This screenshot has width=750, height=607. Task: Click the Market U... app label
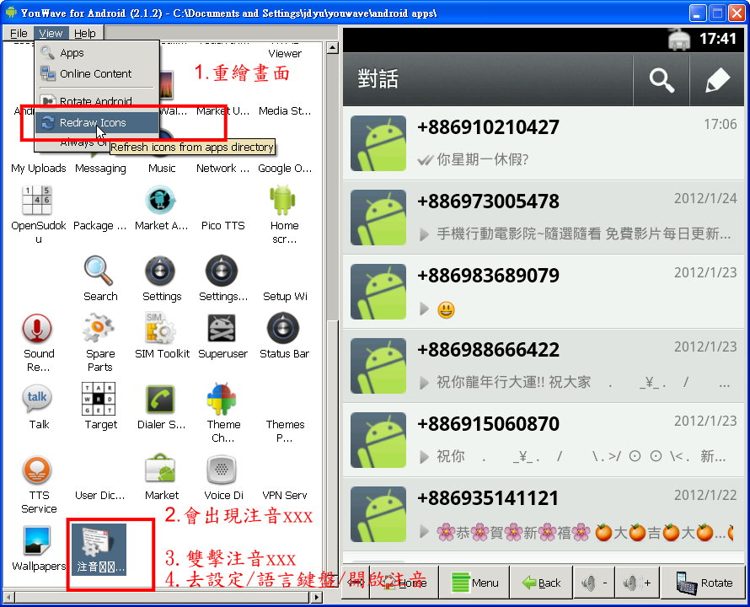point(223,111)
